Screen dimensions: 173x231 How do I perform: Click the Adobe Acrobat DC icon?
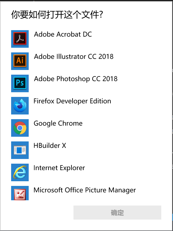(x=20, y=39)
